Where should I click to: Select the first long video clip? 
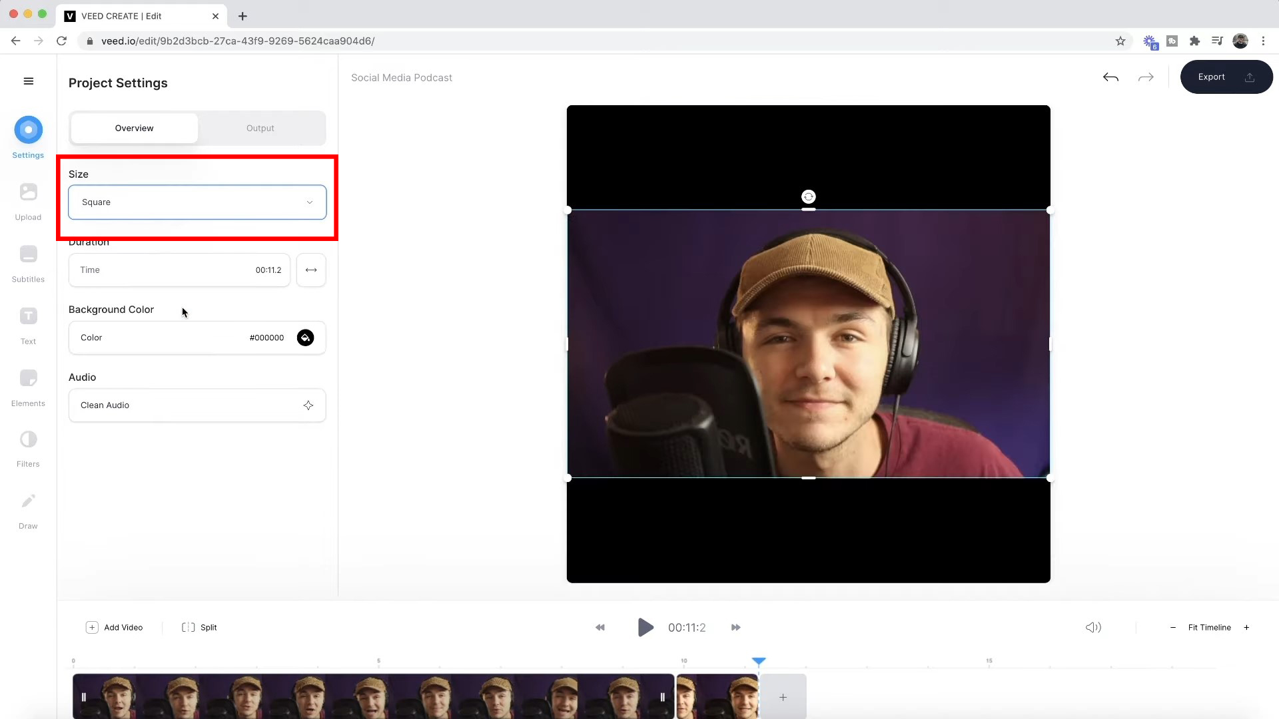(373, 696)
